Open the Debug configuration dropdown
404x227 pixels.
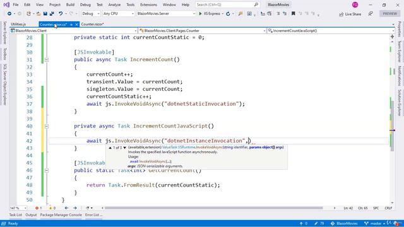91,14
